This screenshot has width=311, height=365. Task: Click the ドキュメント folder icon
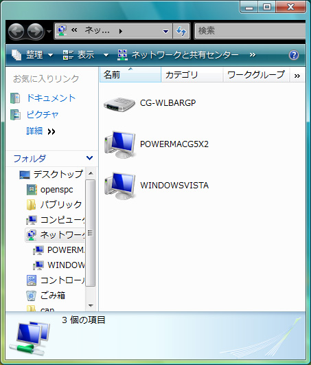coord(15,98)
